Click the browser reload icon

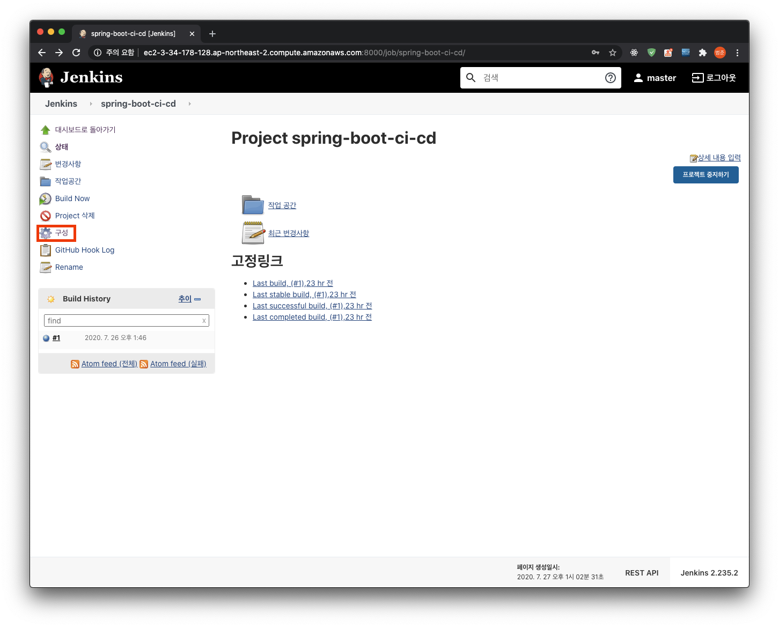tap(76, 53)
